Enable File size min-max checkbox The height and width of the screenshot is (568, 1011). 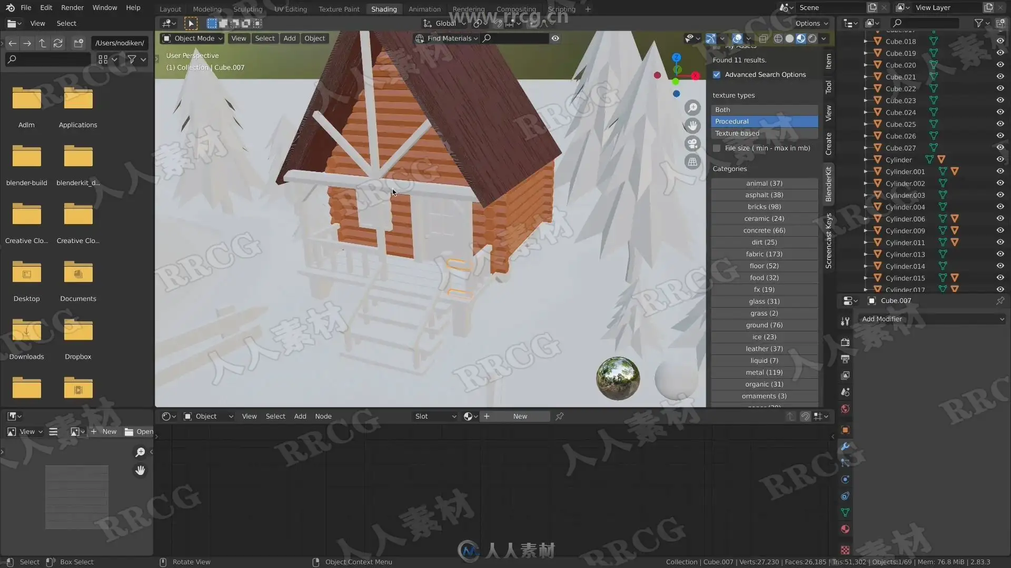[717, 148]
